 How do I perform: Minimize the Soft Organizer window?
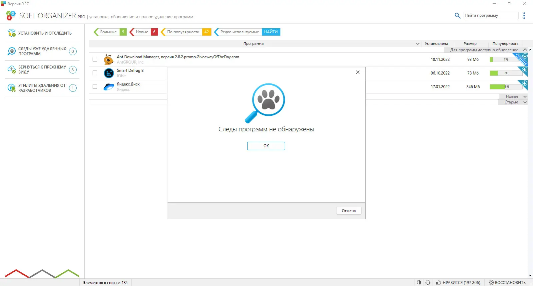[494, 4]
